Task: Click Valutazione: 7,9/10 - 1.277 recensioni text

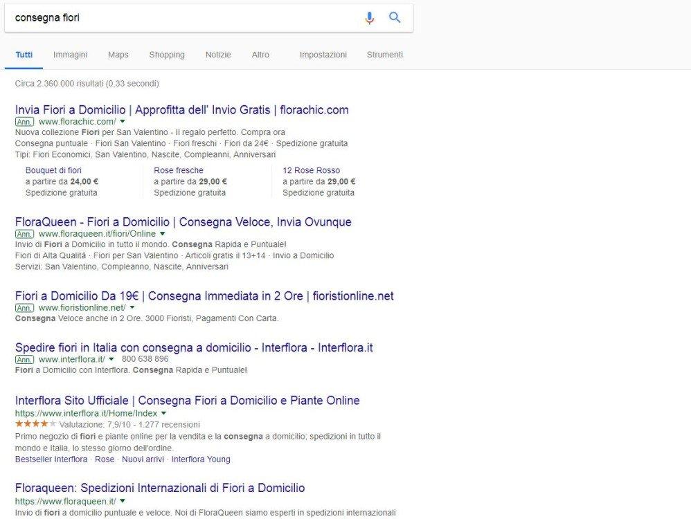Action: 129,424
